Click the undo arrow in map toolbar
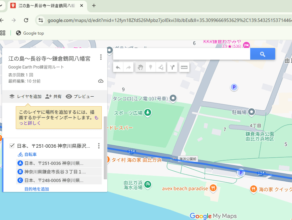Viewport: 292px width, 220px height. (x=118, y=68)
